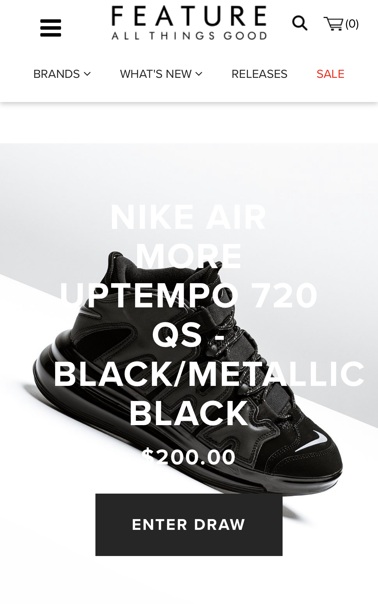This screenshot has height=604, width=378.
Task: Open the BRANDS menu
Action: point(56,74)
